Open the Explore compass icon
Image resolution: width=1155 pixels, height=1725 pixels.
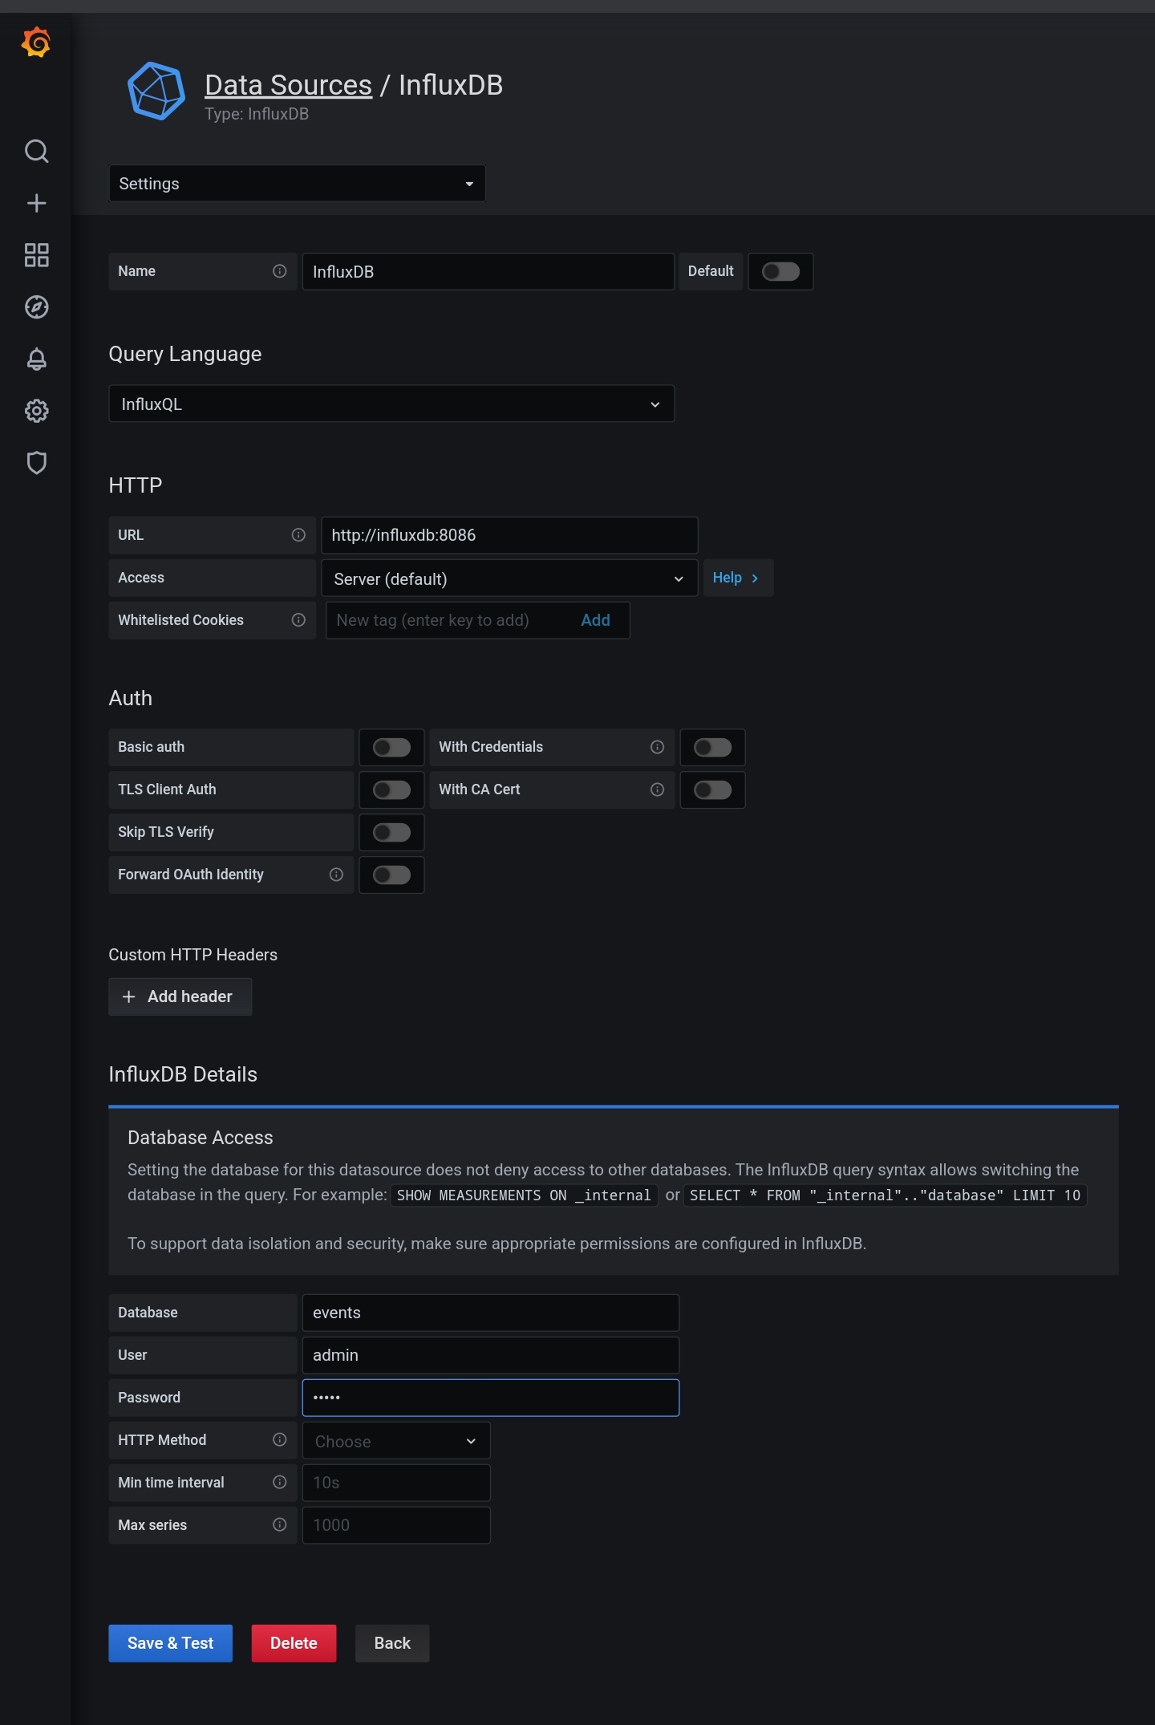(36, 307)
